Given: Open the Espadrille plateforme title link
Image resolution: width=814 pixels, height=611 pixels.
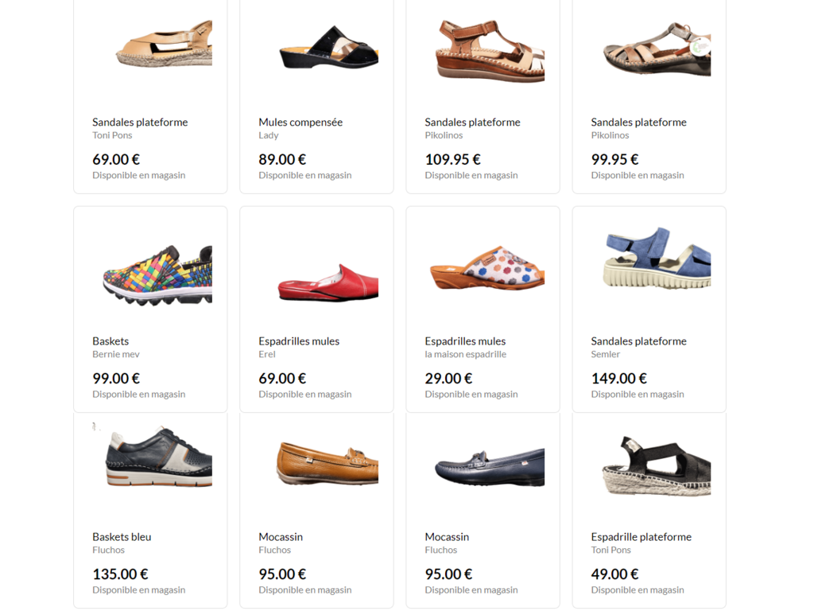Looking at the screenshot, I should [642, 537].
